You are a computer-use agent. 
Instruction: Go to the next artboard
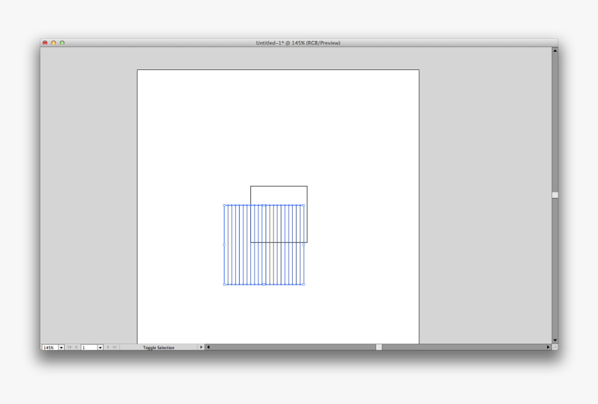pyautogui.click(x=108, y=347)
